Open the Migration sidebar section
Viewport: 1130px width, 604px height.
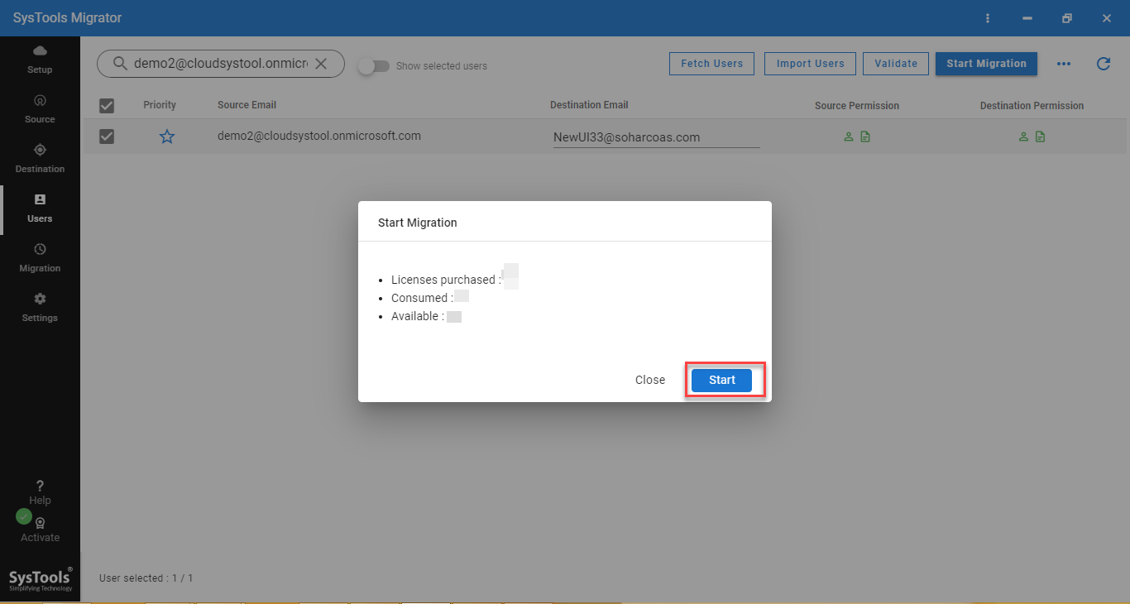(x=40, y=258)
